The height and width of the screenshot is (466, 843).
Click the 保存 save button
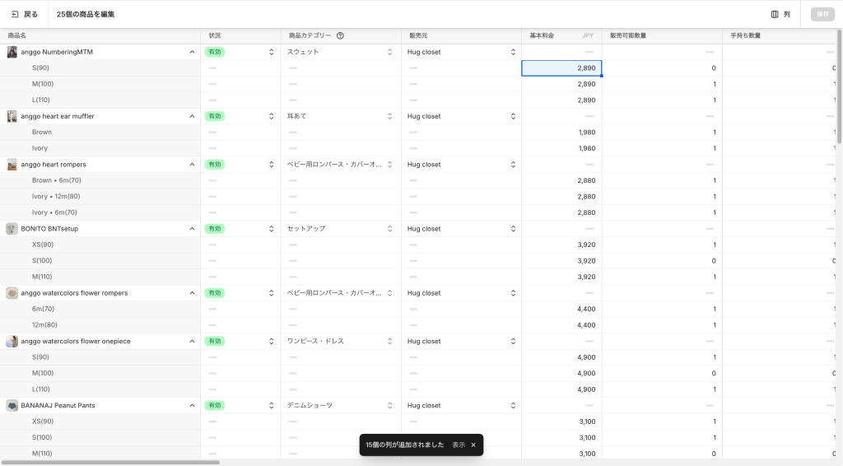click(822, 14)
